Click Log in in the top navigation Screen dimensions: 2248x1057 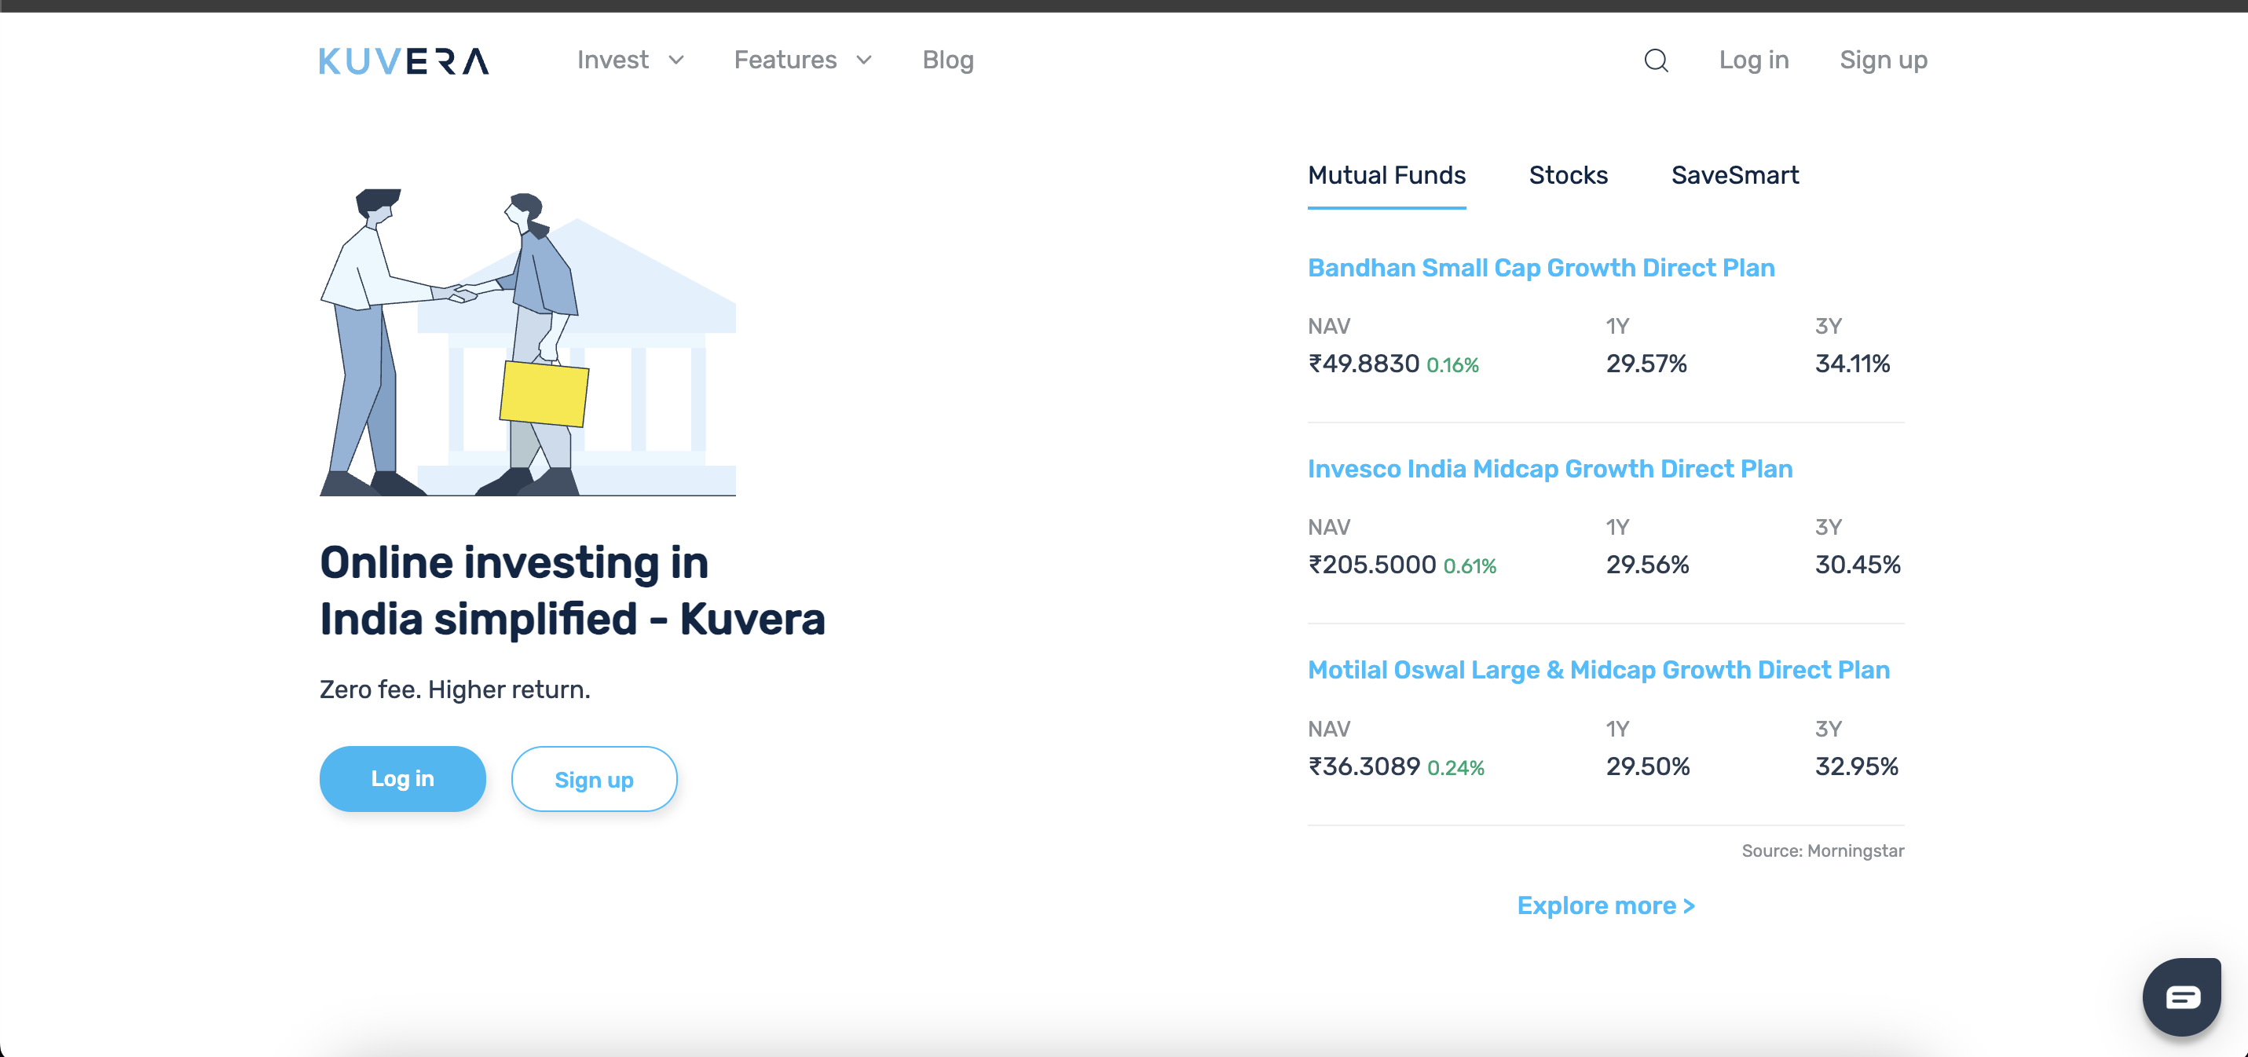coord(1753,60)
